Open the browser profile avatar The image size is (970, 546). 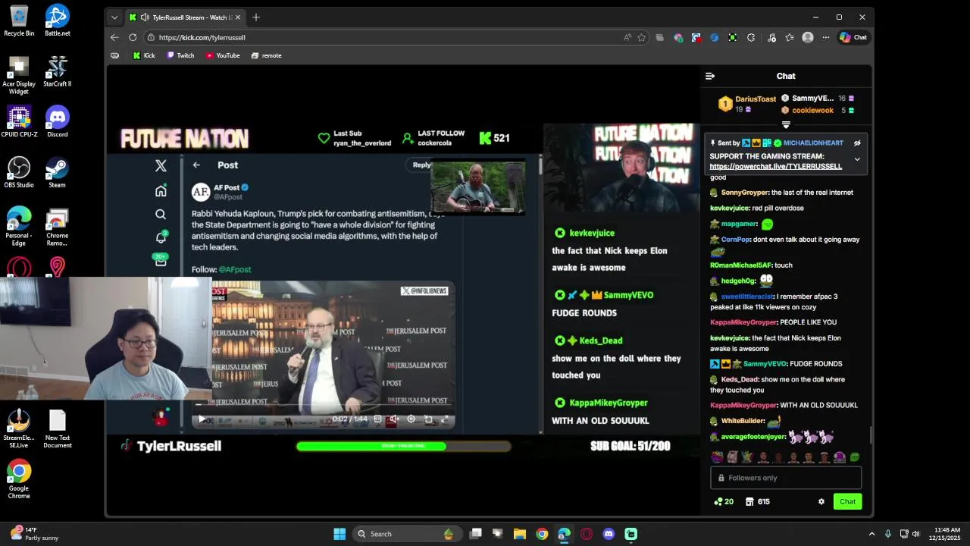(808, 37)
